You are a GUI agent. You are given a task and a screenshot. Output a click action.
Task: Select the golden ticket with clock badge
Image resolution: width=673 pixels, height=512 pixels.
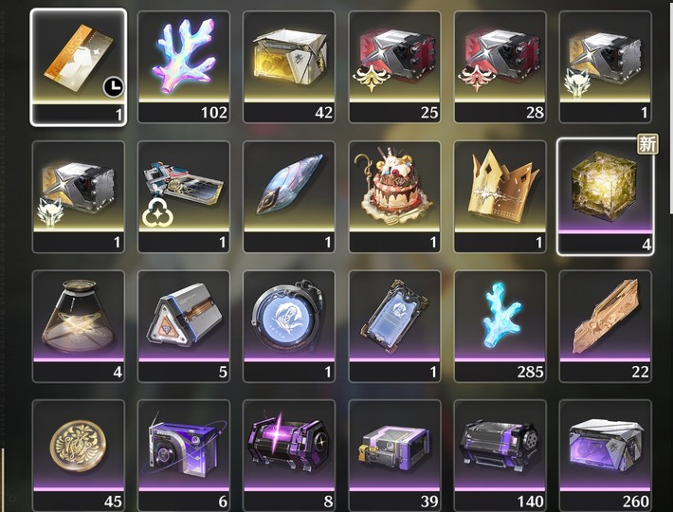(78, 67)
